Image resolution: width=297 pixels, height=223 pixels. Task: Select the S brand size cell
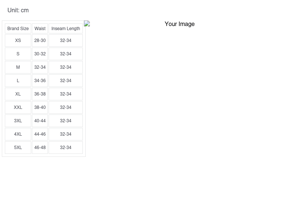18,54
